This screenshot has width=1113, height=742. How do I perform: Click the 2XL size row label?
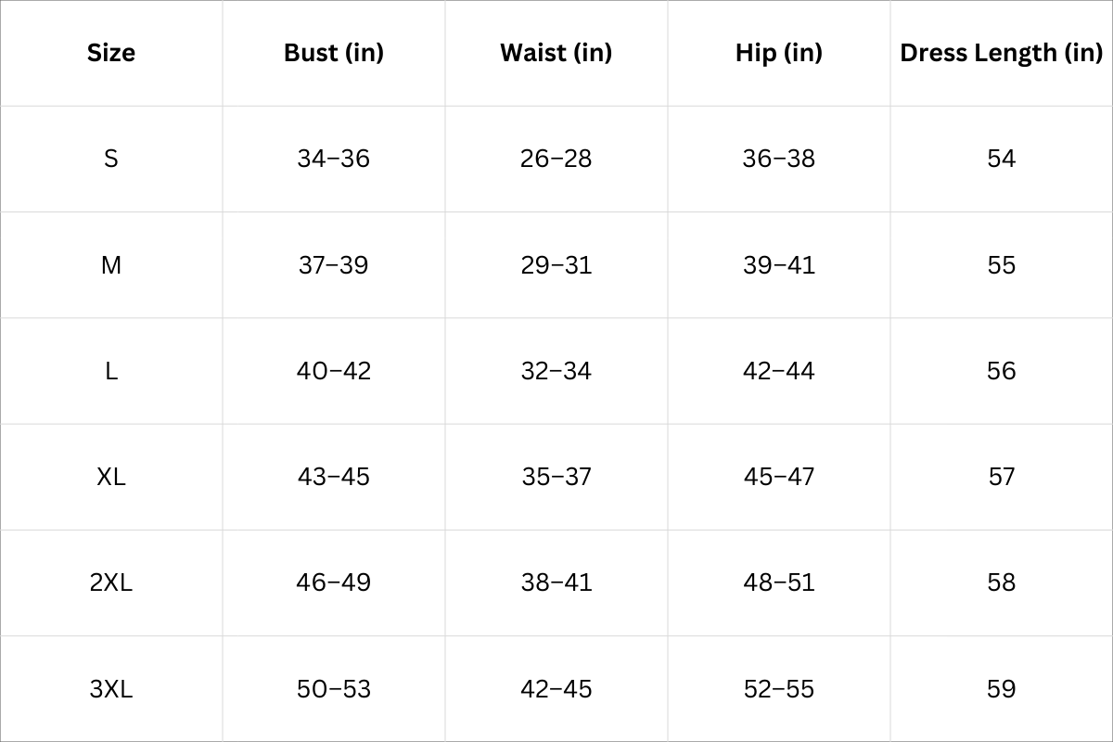[x=111, y=582]
